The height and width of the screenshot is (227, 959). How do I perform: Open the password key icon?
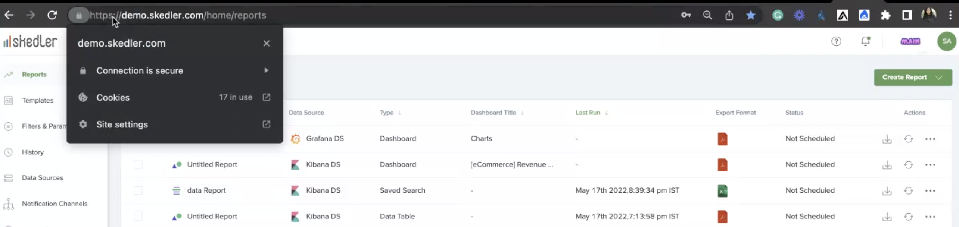[x=686, y=15]
